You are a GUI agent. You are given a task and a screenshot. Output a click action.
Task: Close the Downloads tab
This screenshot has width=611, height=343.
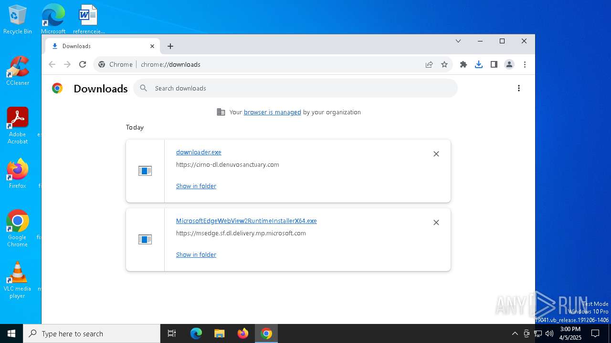coord(152,46)
